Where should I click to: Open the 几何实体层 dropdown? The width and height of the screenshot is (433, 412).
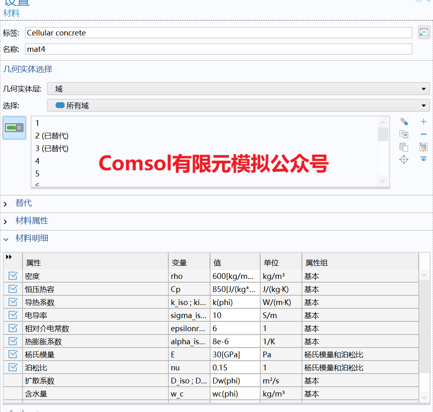(x=238, y=89)
